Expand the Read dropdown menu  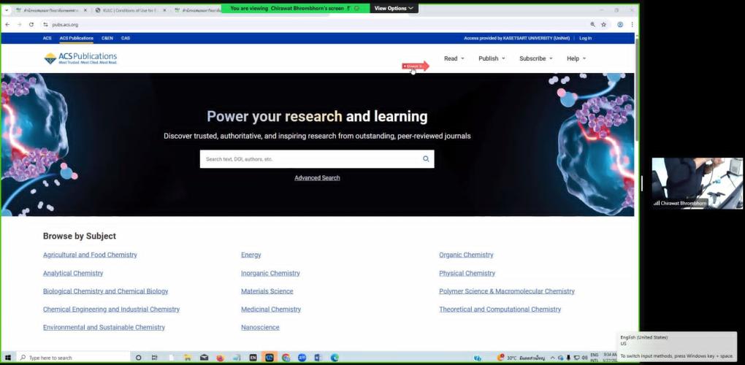coord(454,58)
